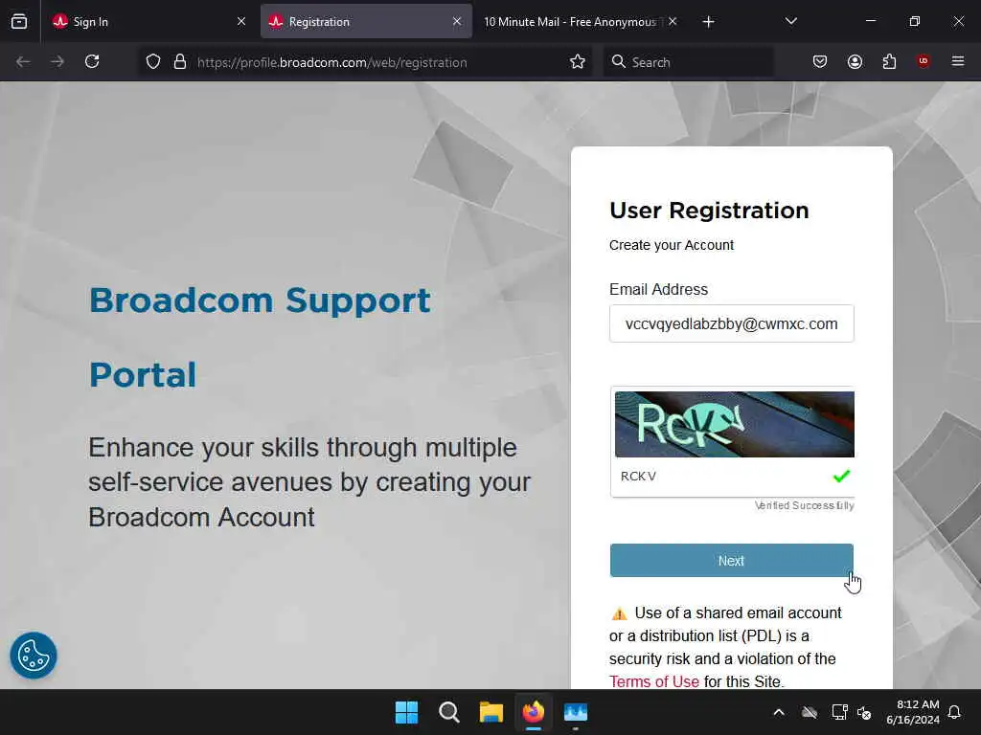Screen dimensions: 981x735
Task: Click Firefox icon in taskbar
Action: (x=534, y=712)
